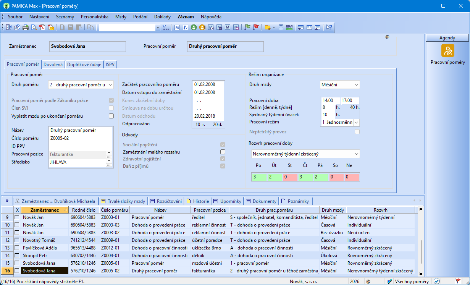Screen dimensions: 470x285
Task: Open the Personalistika menu
Action: [x=94, y=17]
